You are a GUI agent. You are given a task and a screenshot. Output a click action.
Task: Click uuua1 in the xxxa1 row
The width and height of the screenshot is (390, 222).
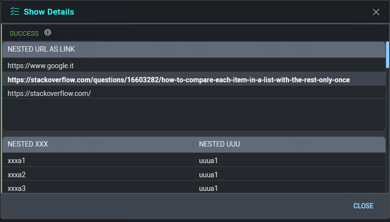208,160
